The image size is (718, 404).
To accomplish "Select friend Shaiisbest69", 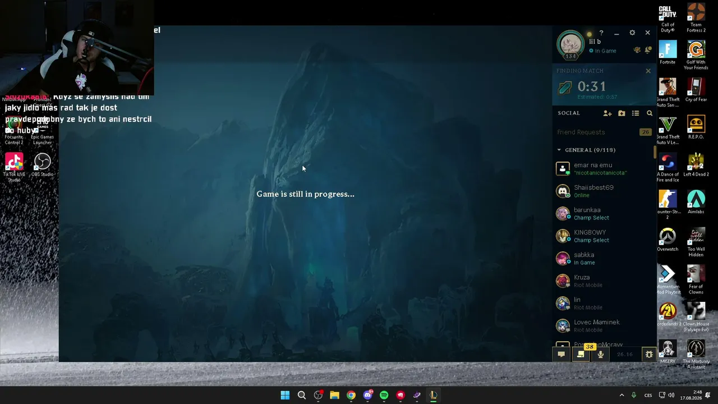I will pos(604,191).
